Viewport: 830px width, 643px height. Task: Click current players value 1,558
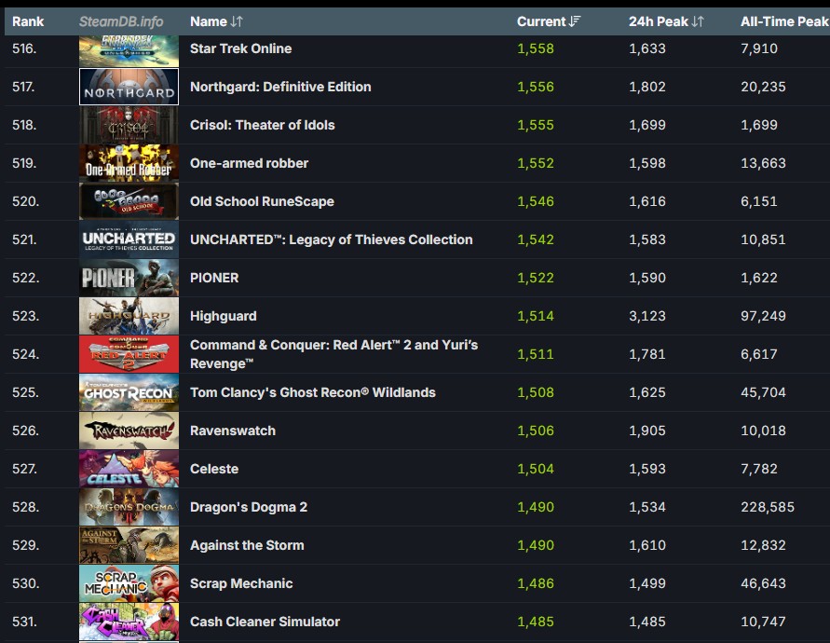click(536, 48)
